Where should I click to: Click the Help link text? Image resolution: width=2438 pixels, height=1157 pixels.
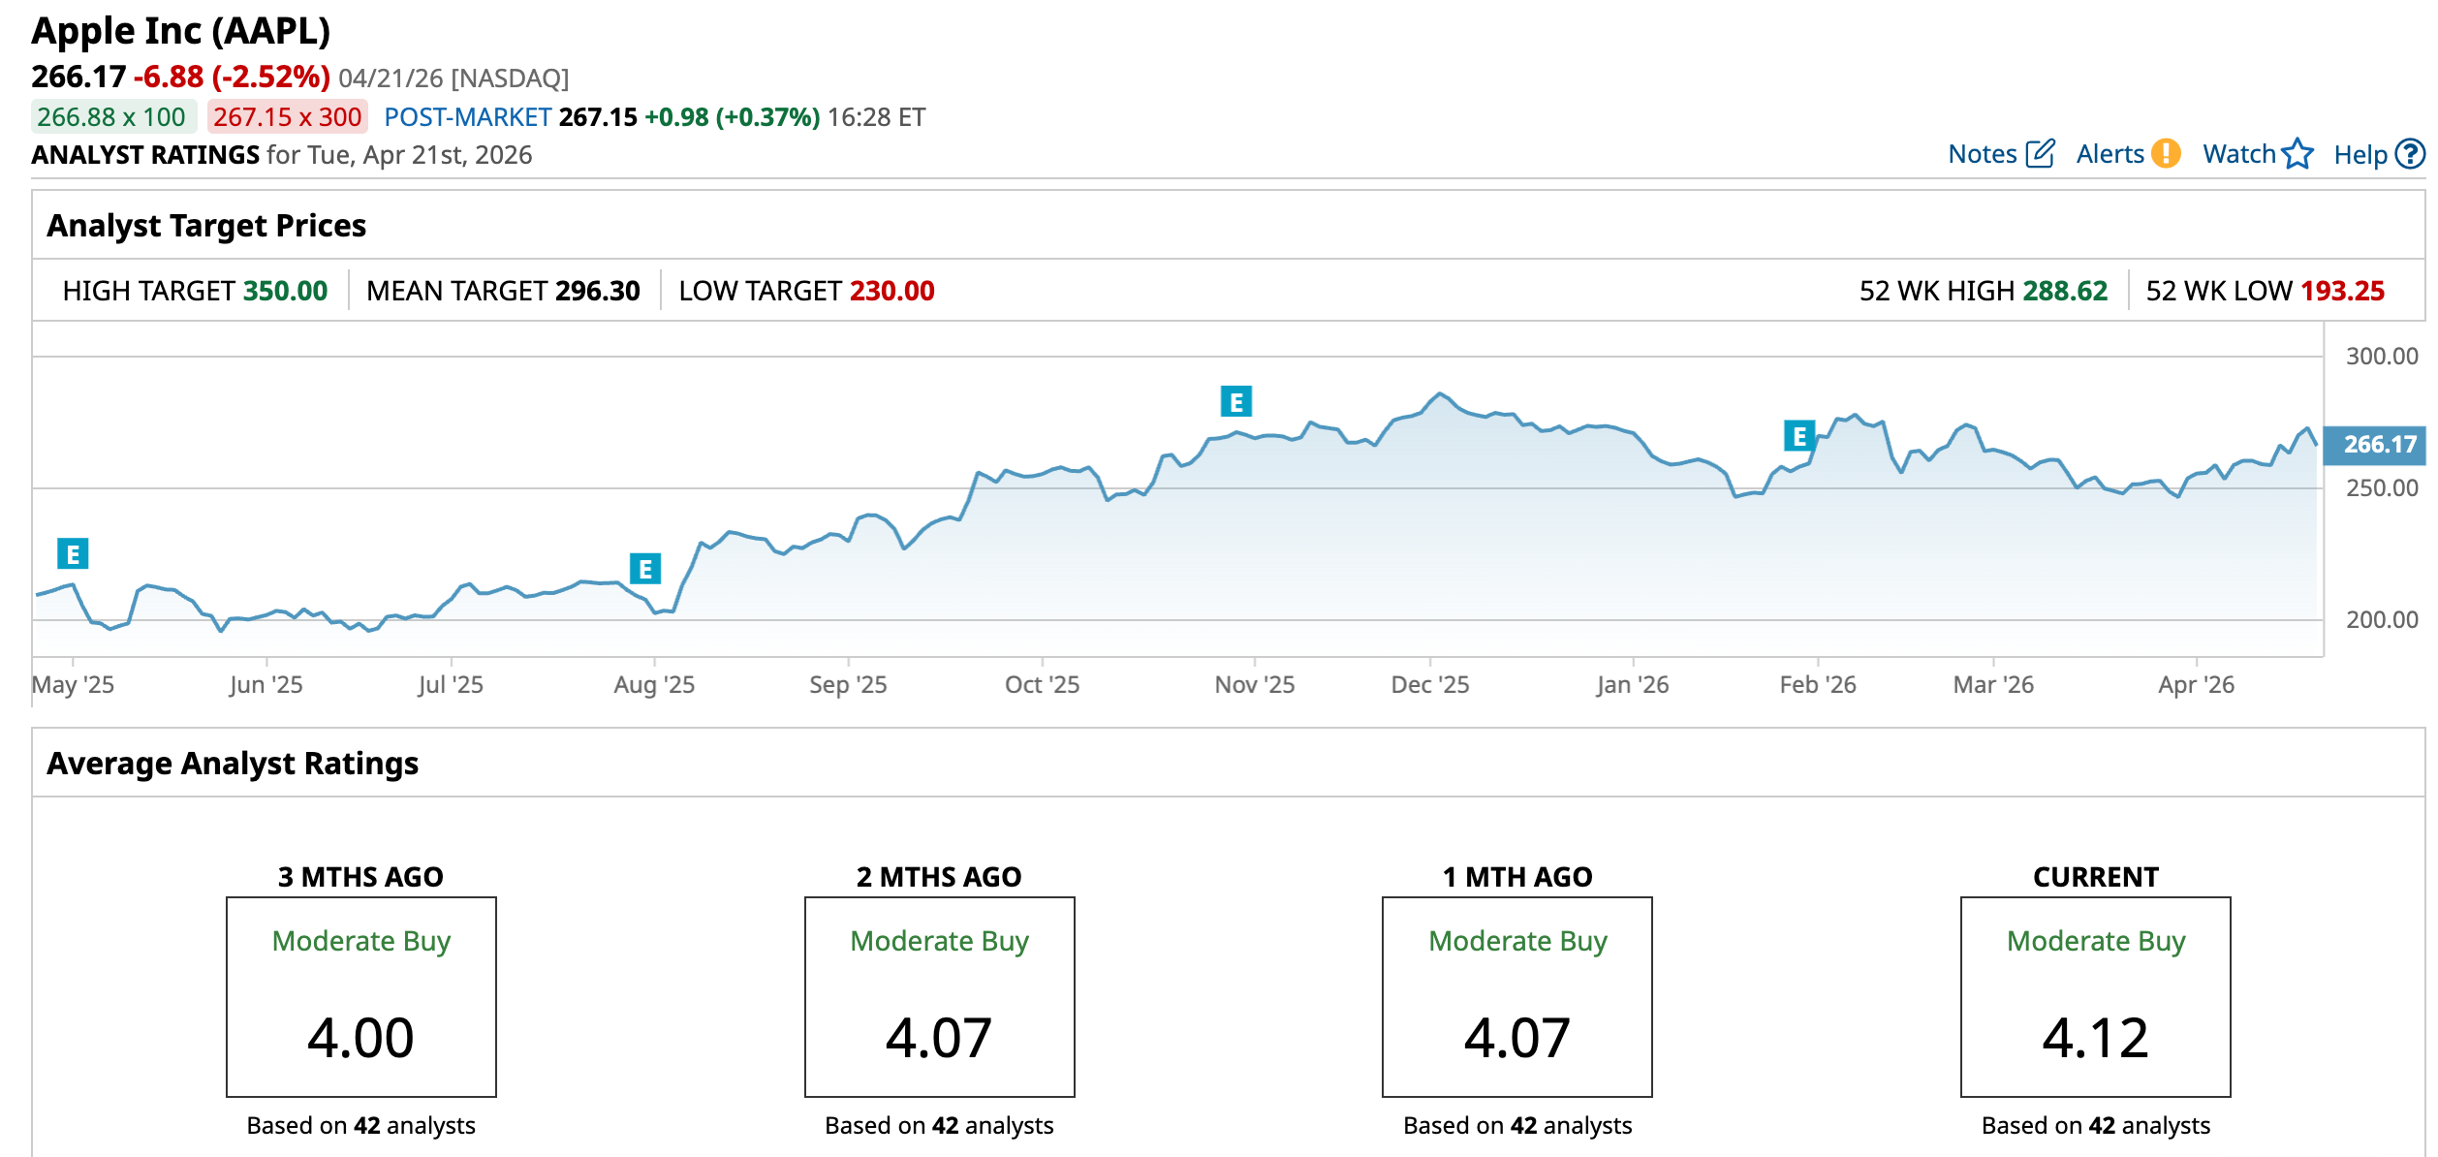pyautogui.click(x=2360, y=155)
